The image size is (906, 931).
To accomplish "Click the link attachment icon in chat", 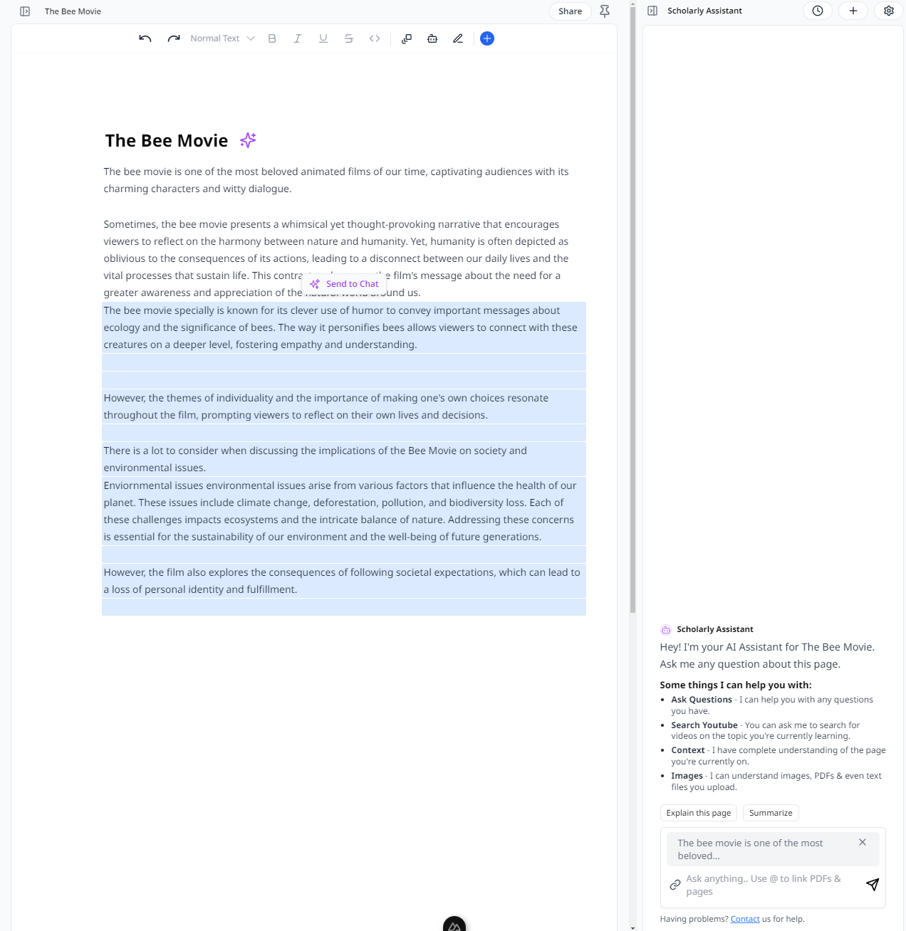I will 675,885.
